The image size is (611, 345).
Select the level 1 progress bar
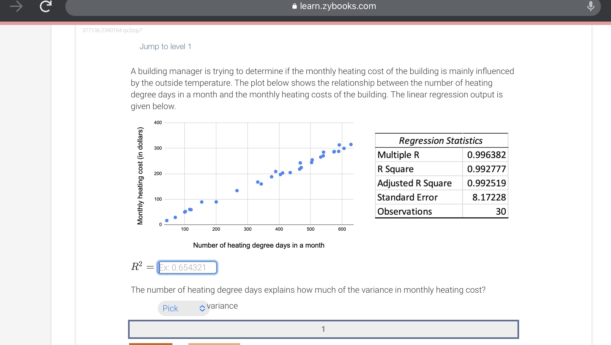(x=323, y=329)
